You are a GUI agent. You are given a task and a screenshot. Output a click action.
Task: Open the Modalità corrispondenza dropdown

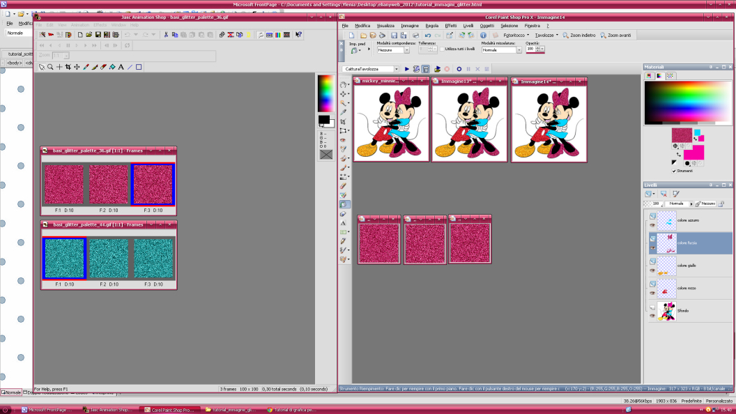[x=406, y=50]
